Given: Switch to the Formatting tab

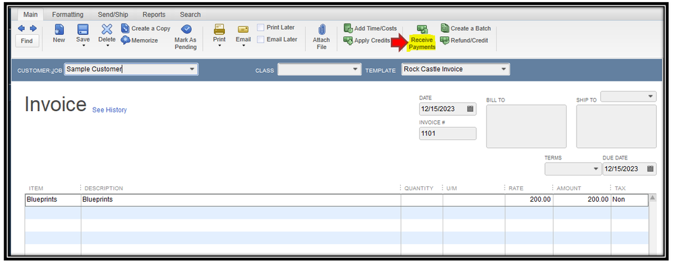Looking at the screenshot, I should (68, 15).
